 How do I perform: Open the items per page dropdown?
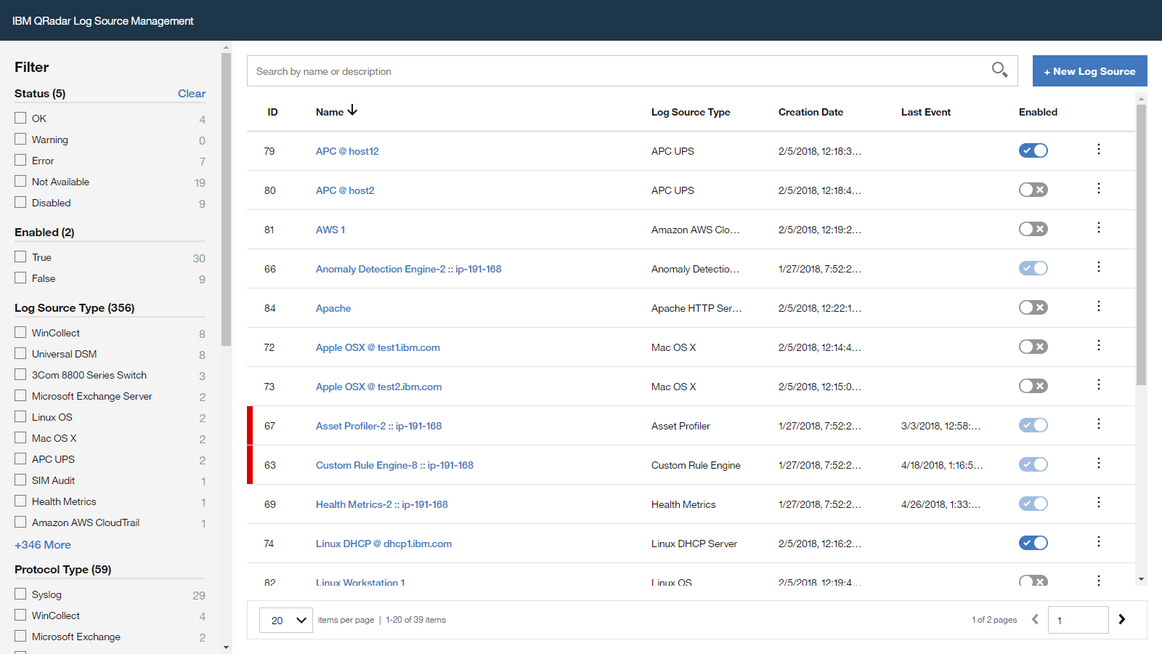[286, 620]
